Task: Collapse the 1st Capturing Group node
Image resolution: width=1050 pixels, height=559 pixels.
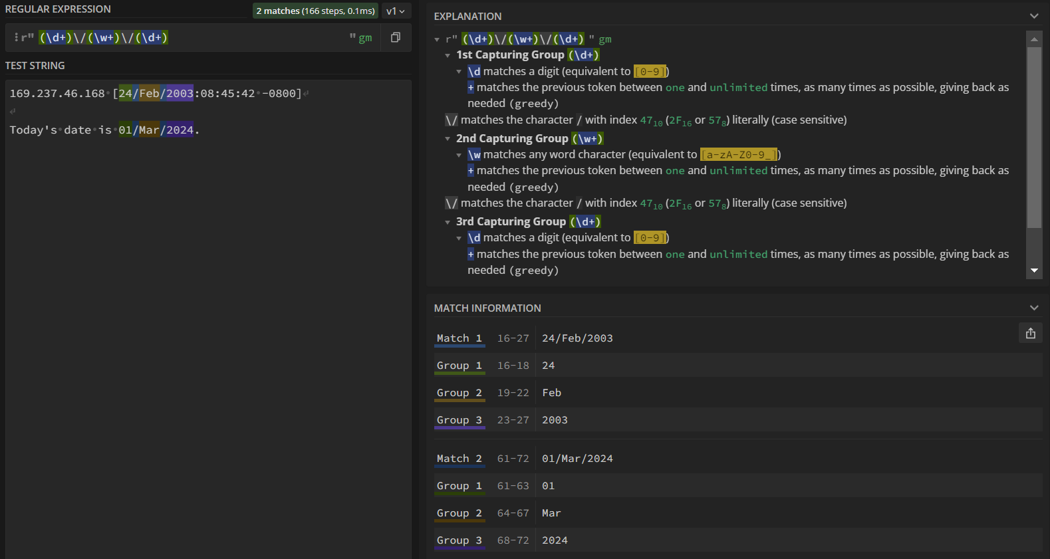Action: 448,55
